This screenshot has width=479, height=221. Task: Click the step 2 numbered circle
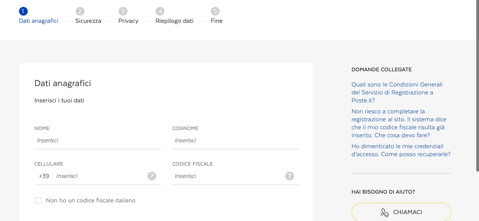click(x=80, y=11)
